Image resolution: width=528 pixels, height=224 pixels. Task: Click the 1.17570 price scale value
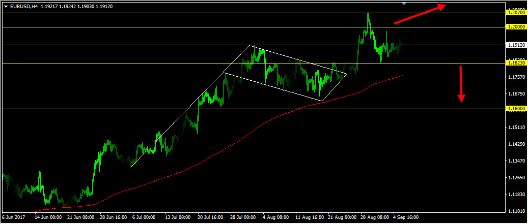click(x=517, y=77)
